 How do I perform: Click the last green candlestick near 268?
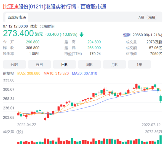pyautogui.click(x=161, y=98)
